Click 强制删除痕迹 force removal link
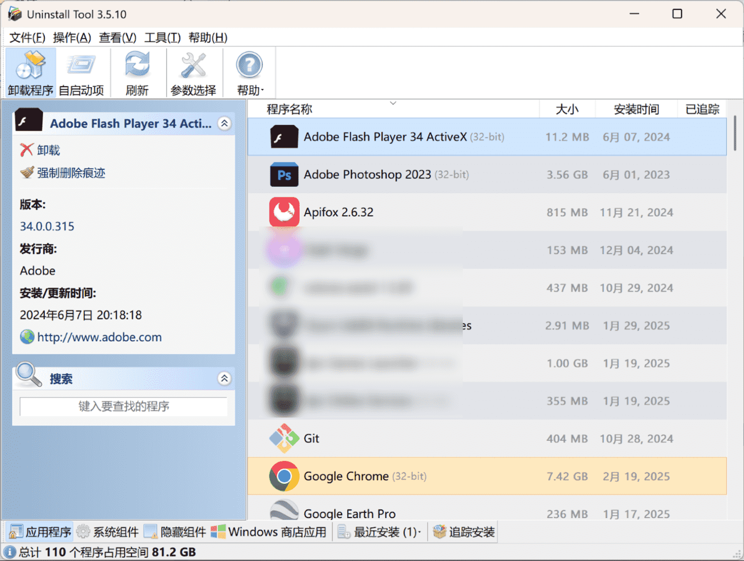The image size is (744, 561). coord(71,173)
